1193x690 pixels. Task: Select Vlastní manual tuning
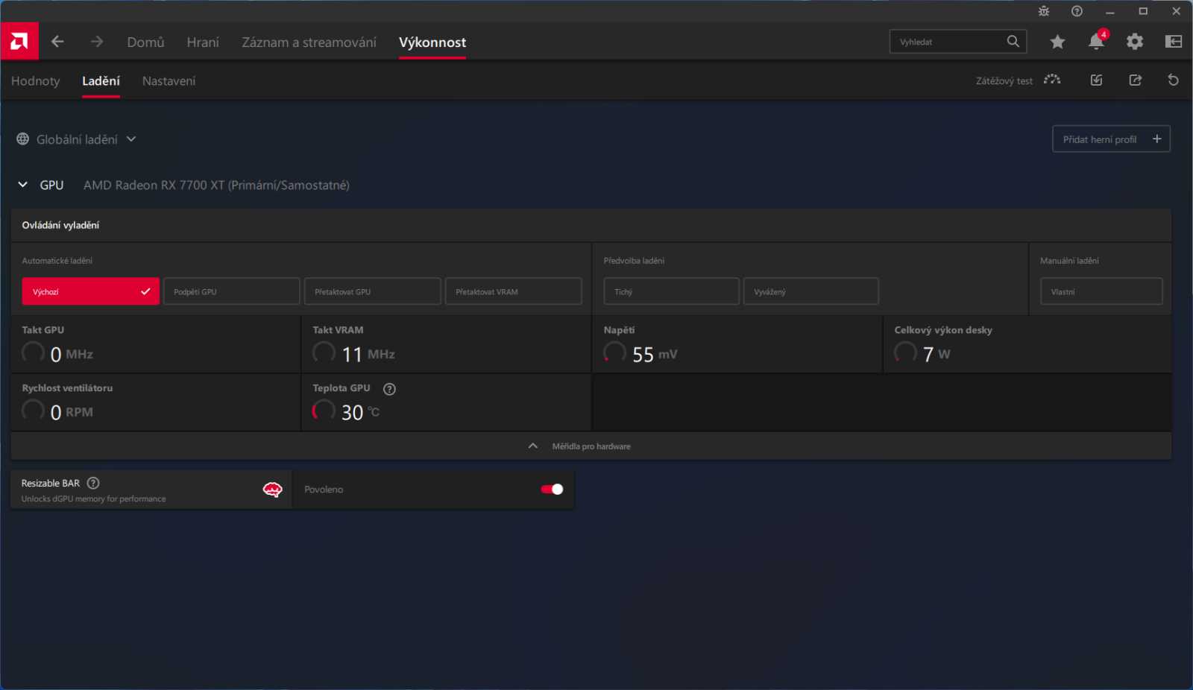[1101, 291]
